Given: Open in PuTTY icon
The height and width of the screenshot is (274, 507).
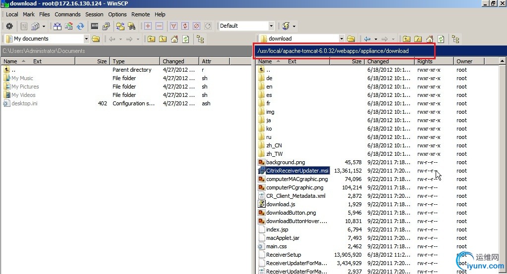Looking at the screenshot, I should tap(106, 26).
